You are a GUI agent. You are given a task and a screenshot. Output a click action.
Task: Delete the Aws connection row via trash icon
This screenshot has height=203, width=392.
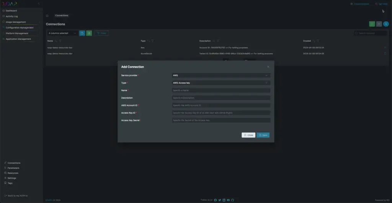point(385,47)
